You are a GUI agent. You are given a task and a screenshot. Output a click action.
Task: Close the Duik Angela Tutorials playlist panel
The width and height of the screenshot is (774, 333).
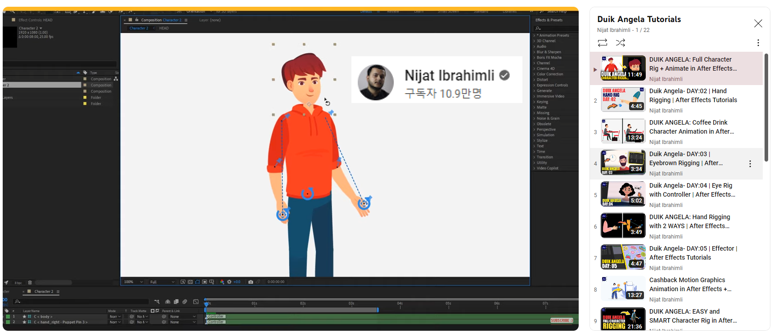coord(758,23)
